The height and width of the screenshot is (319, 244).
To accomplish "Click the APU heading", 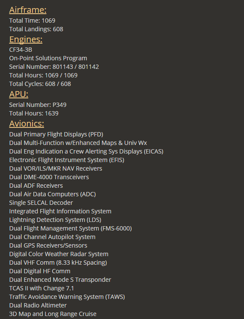I will click(19, 94).
